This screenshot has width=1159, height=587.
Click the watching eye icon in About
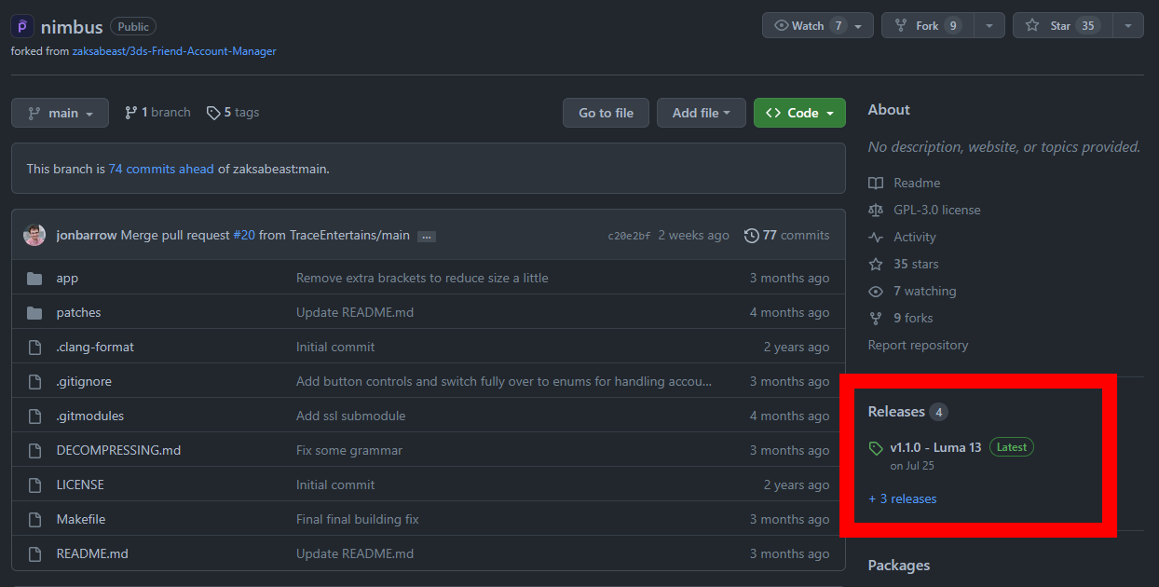click(x=876, y=291)
